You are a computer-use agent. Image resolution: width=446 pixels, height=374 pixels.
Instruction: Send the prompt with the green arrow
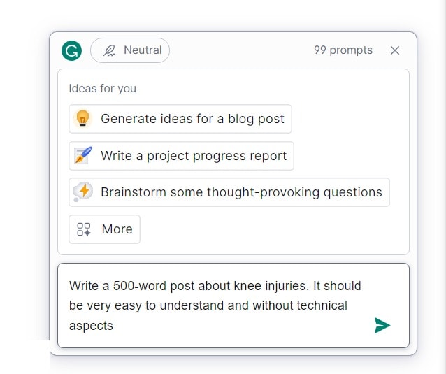point(382,325)
